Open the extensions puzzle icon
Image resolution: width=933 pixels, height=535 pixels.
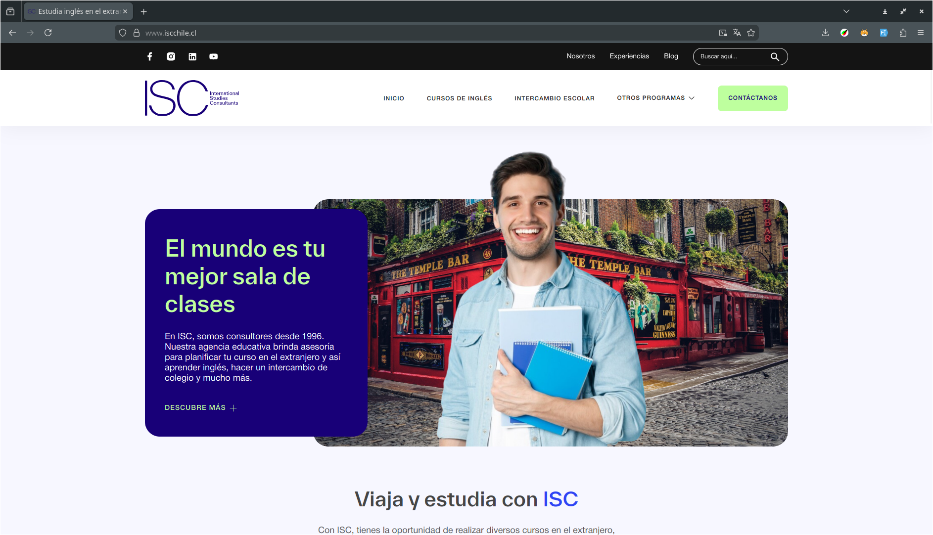pyautogui.click(x=903, y=33)
